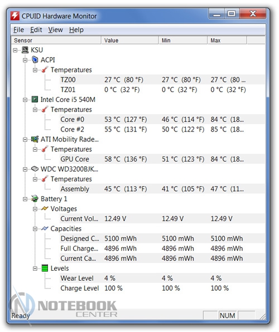Click the Voltages lightning icon
This screenshot has height=332, width=279.
(x=45, y=208)
